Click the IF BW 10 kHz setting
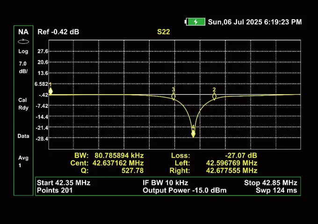 tap(165, 183)
